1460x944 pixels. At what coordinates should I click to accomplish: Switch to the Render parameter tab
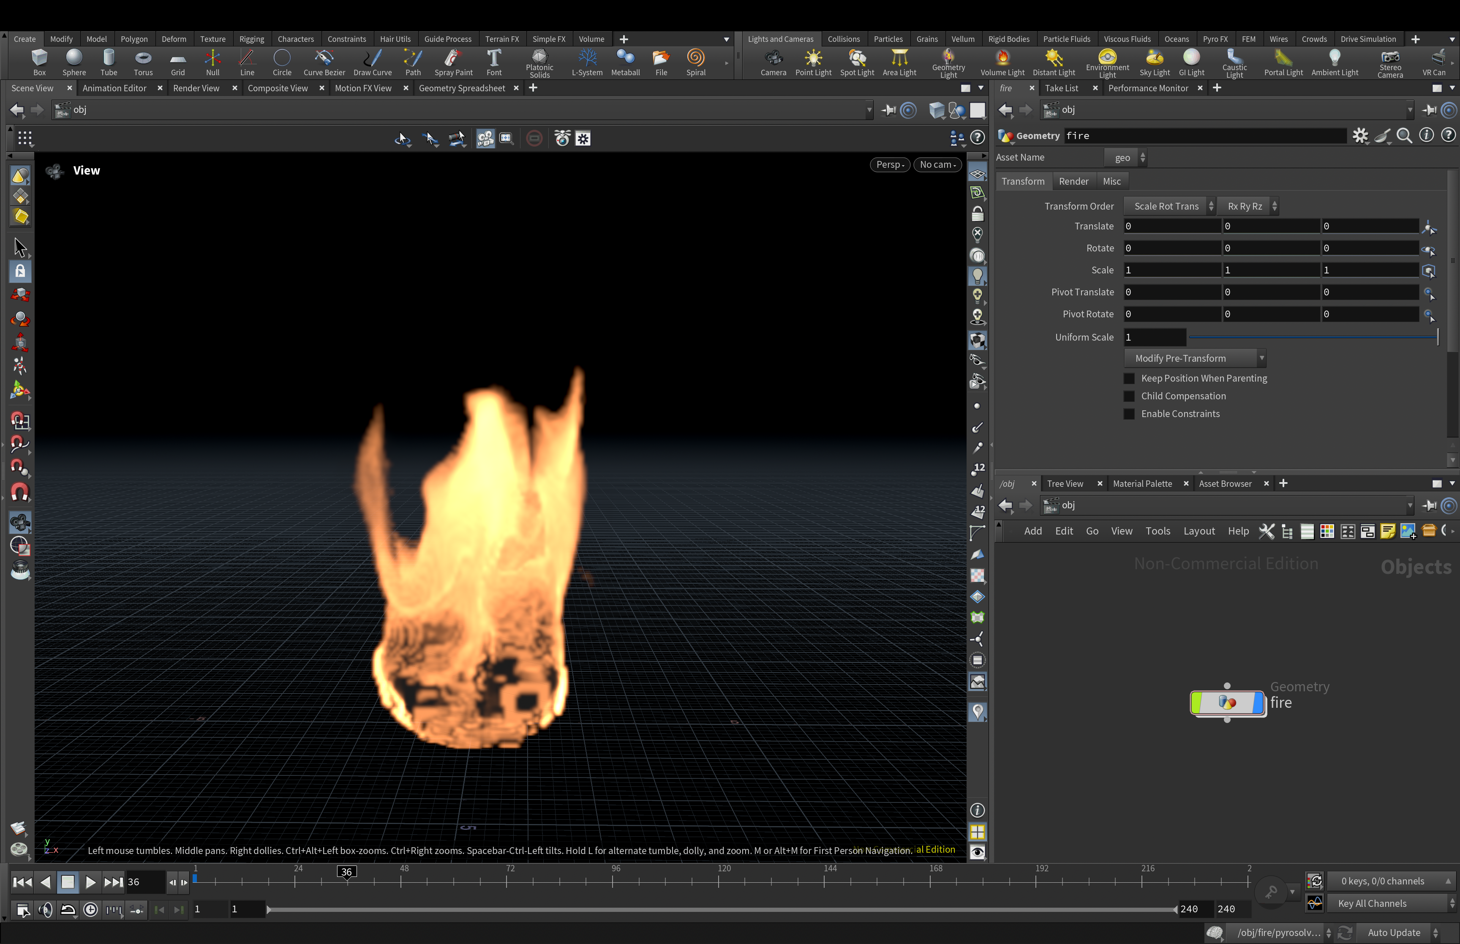[x=1073, y=181]
